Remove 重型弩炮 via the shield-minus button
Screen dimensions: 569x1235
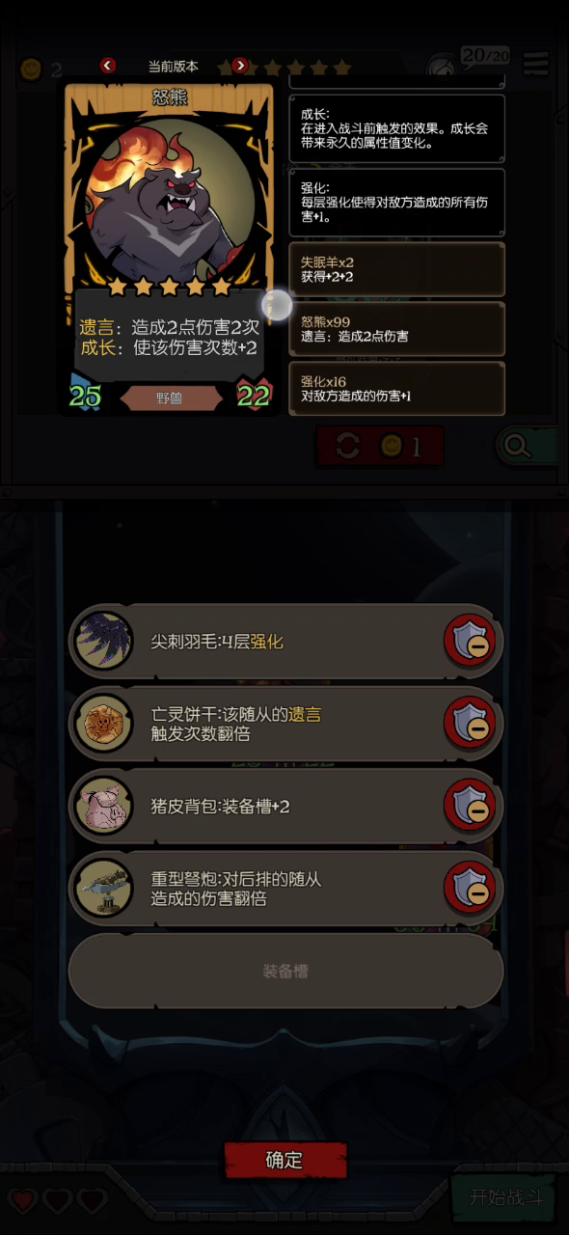470,888
